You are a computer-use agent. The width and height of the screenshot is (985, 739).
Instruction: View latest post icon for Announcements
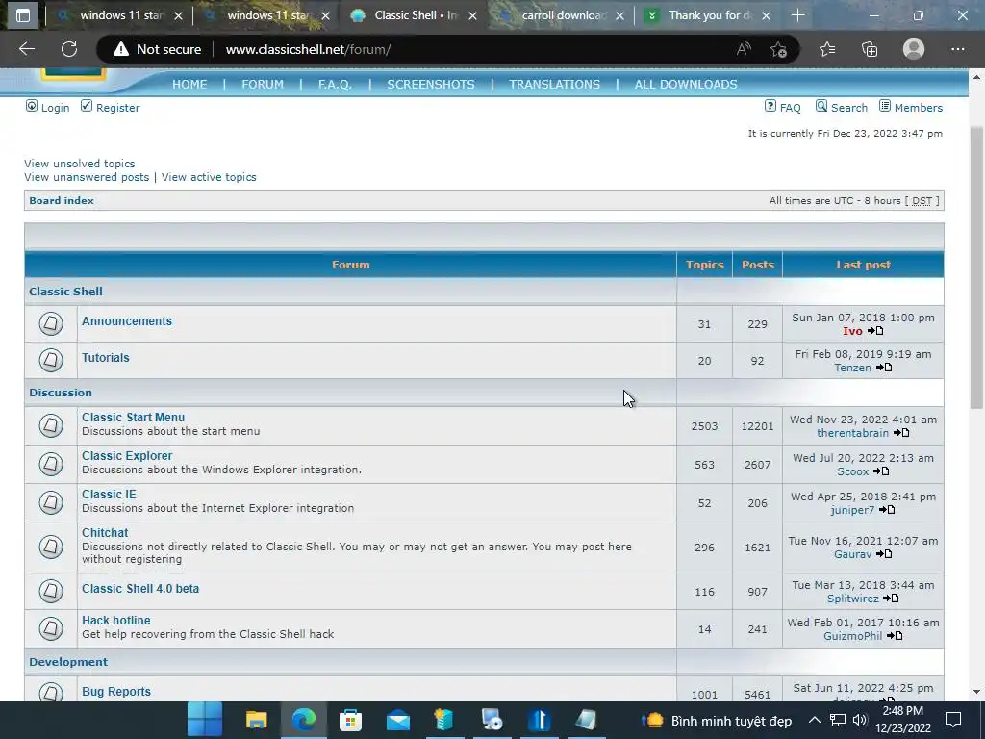(875, 331)
